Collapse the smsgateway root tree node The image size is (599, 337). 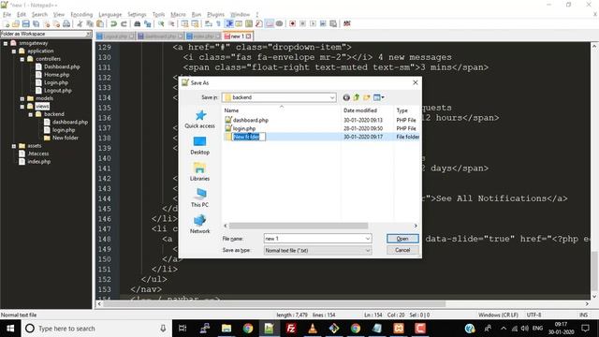click(x=6, y=43)
